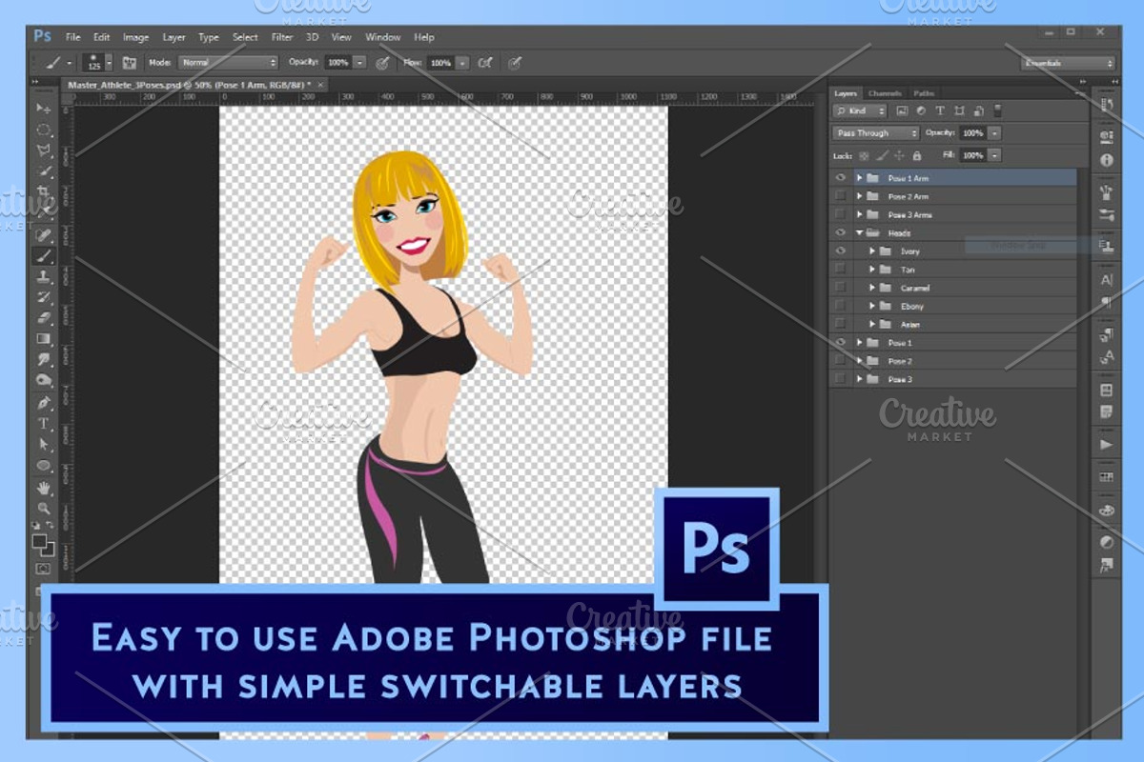Expand the Ebony group

pos(872,306)
